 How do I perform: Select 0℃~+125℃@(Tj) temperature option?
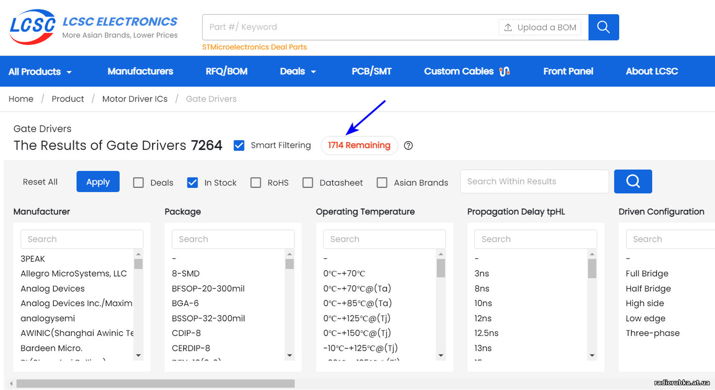point(357,318)
